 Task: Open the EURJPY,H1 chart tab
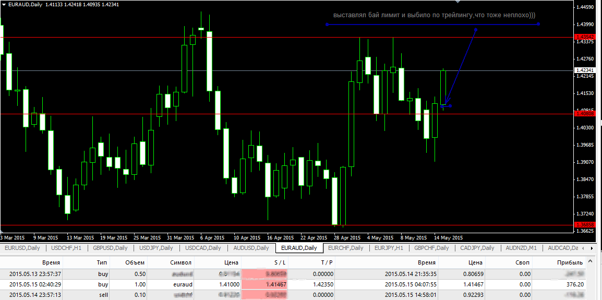(389, 248)
